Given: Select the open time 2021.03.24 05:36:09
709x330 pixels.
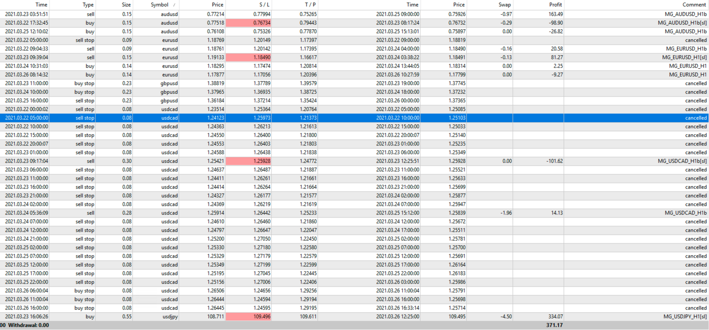Looking at the screenshot, I should click(27, 213).
